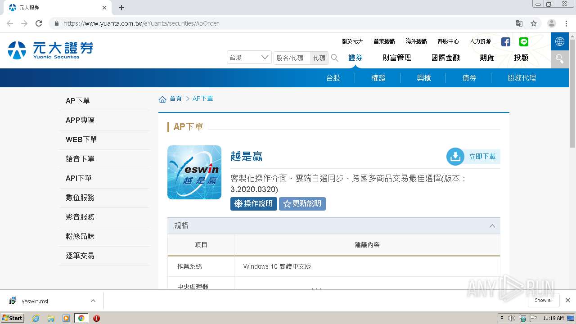Click the browser forward arrow

[x=24, y=23]
